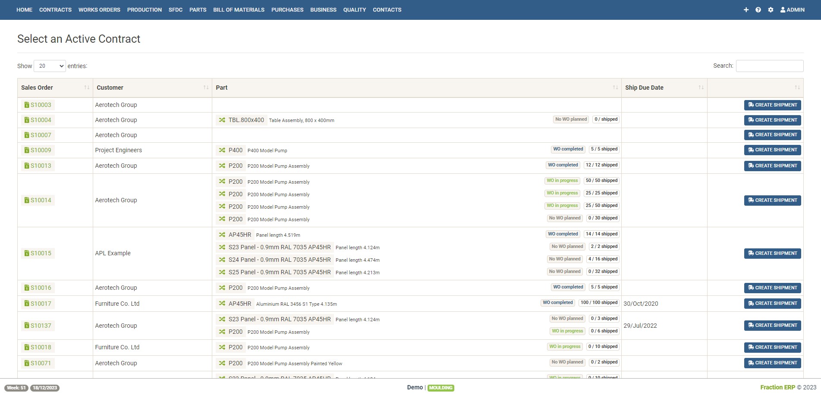Open the Bill of Materials menu
821x395 pixels.
pyautogui.click(x=239, y=10)
